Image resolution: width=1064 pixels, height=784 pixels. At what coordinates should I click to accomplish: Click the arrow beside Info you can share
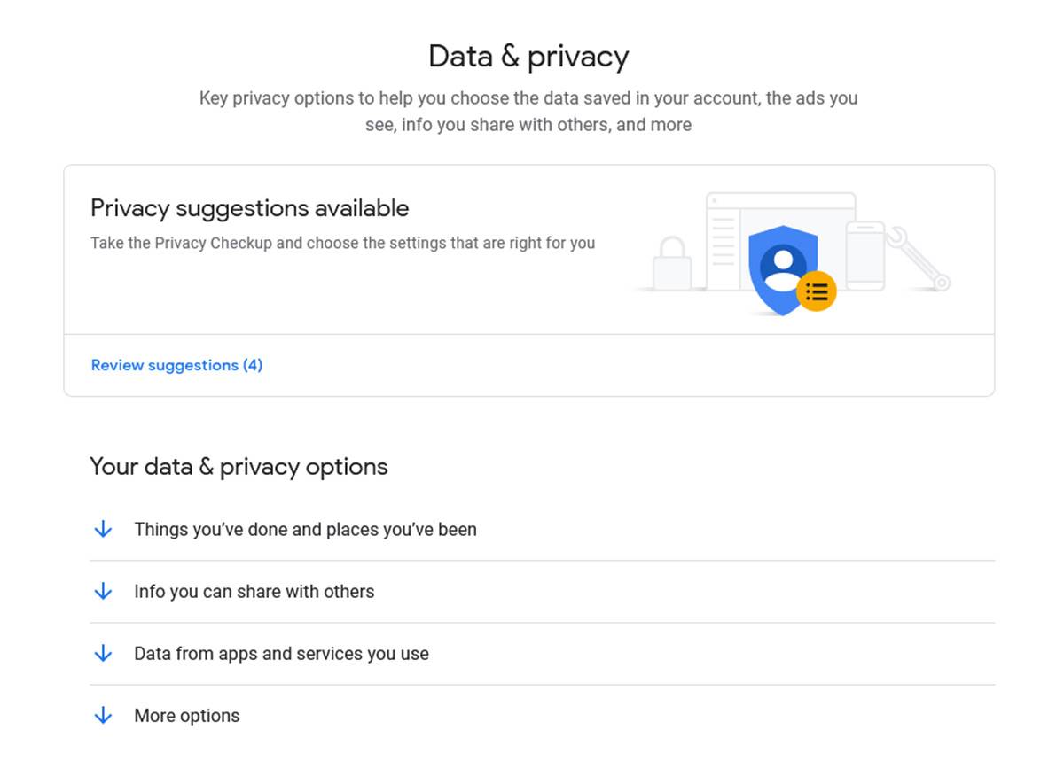tap(104, 591)
